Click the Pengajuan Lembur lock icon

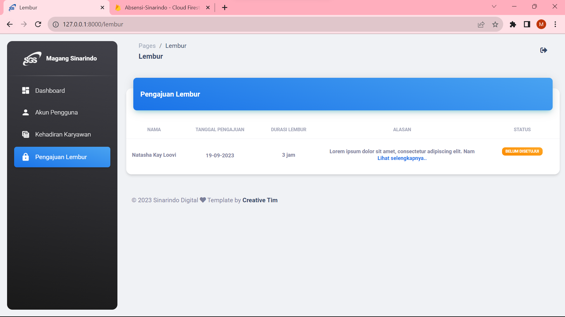[26, 157]
